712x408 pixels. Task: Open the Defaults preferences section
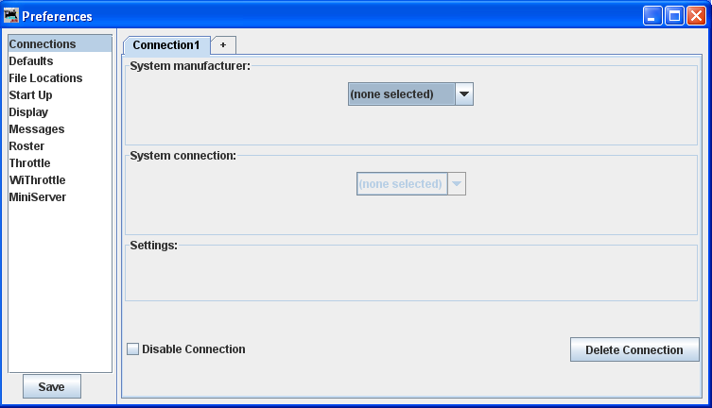(31, 61)
